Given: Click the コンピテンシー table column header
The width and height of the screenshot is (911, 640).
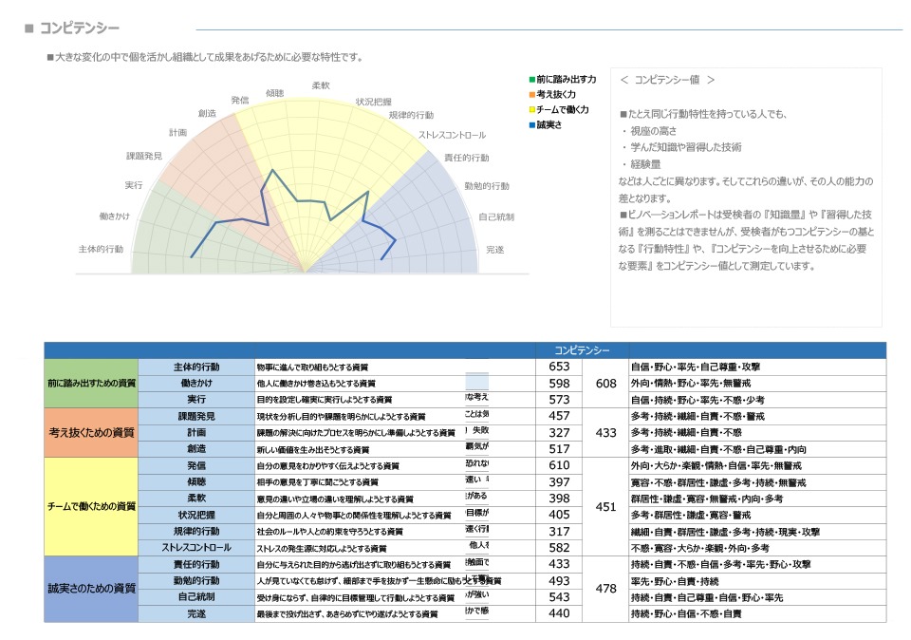Looking at the screenshot, I should click(x=582, y=350).
